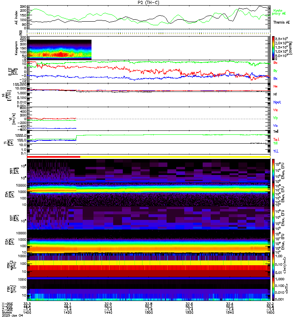Viewport: 301px width, 321px height.
Task: Select the 1420 time tick label
Action: point(67,313)
